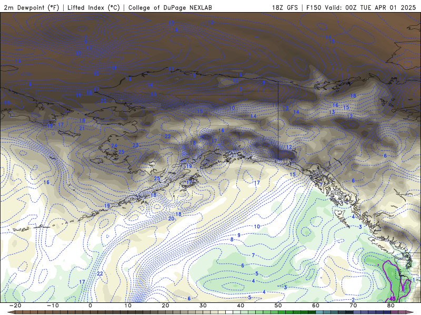Click the "70" tick on the color scale
The width and height of the screenshot is (421, 315).
pyautogui.click(x=353, y=306)
